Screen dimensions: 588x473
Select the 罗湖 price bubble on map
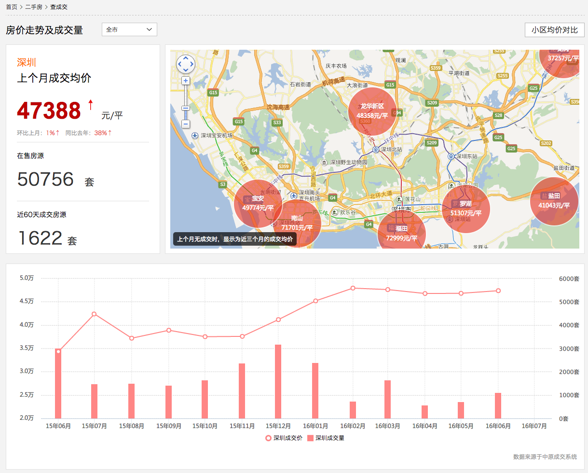465,209
